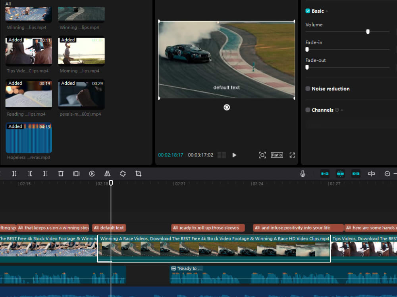
Task: Uncheck the Basic section checkbox
Action: click(x=307, y=11)
